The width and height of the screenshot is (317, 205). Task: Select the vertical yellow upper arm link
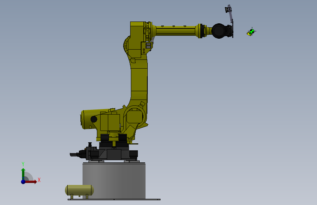(x=140, y=81)
